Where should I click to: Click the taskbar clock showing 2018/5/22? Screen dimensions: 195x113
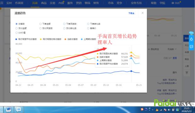tap(187, 110)
